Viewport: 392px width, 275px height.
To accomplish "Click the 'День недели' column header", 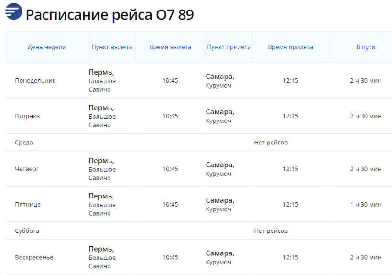I will tap(47, 47).
